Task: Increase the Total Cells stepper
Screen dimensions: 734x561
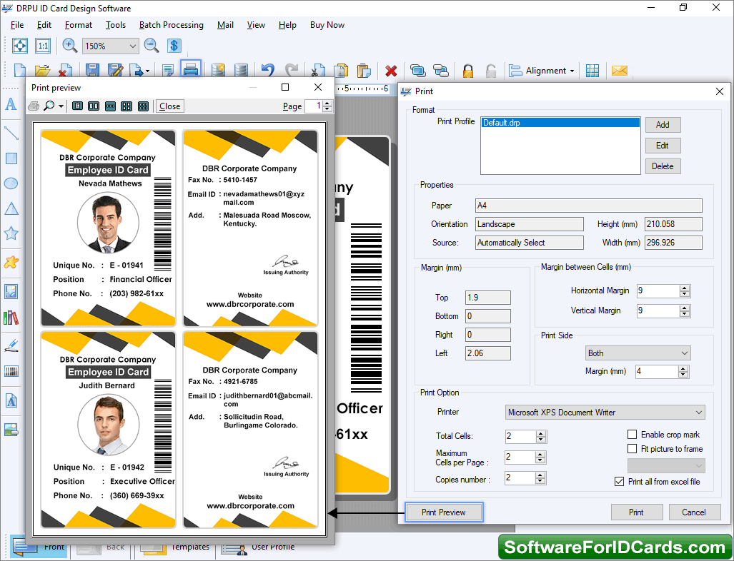Action: [541, 433]
